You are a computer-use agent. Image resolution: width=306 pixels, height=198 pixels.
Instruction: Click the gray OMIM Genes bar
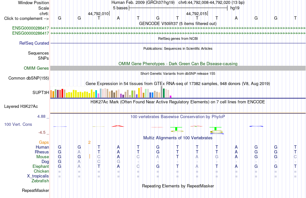point(178,68)
